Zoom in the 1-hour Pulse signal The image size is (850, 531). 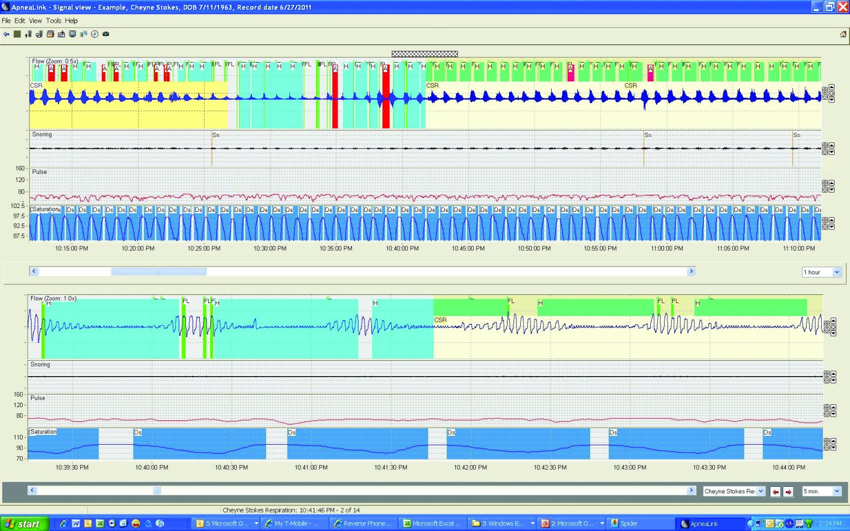(x=825, y=183)
